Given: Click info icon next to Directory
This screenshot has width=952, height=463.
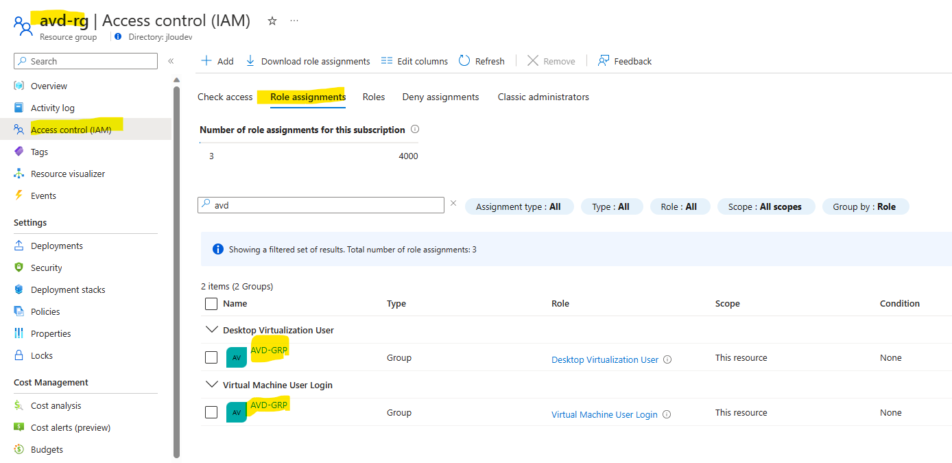Looking at the screenshot, I should pos(119,37).
